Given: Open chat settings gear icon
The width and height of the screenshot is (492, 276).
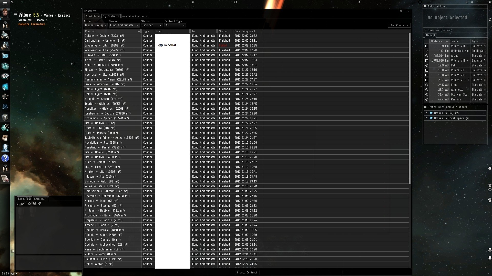Looking at the screenshot, I should pyautogui.click(x=29, y=204).
